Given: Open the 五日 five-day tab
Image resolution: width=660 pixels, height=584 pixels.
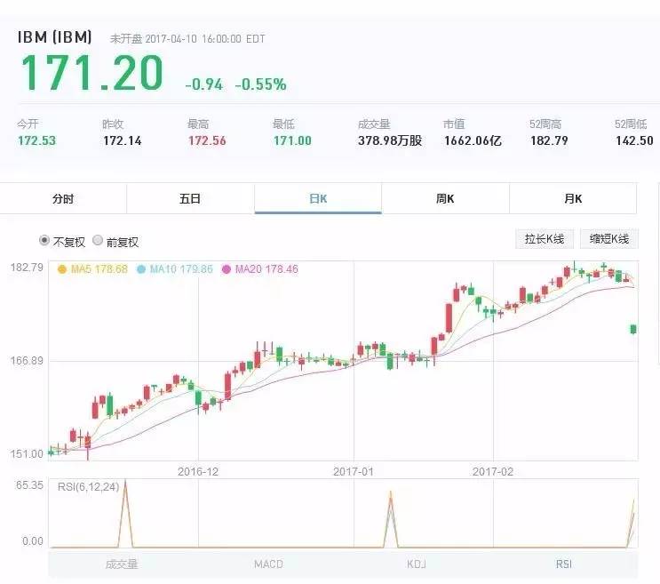Looking at the screenshot, I should tap(190, 198).
